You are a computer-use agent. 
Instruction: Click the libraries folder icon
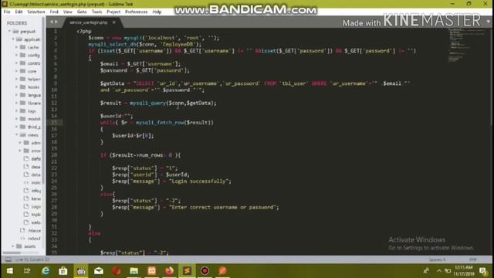pos(22,103)
